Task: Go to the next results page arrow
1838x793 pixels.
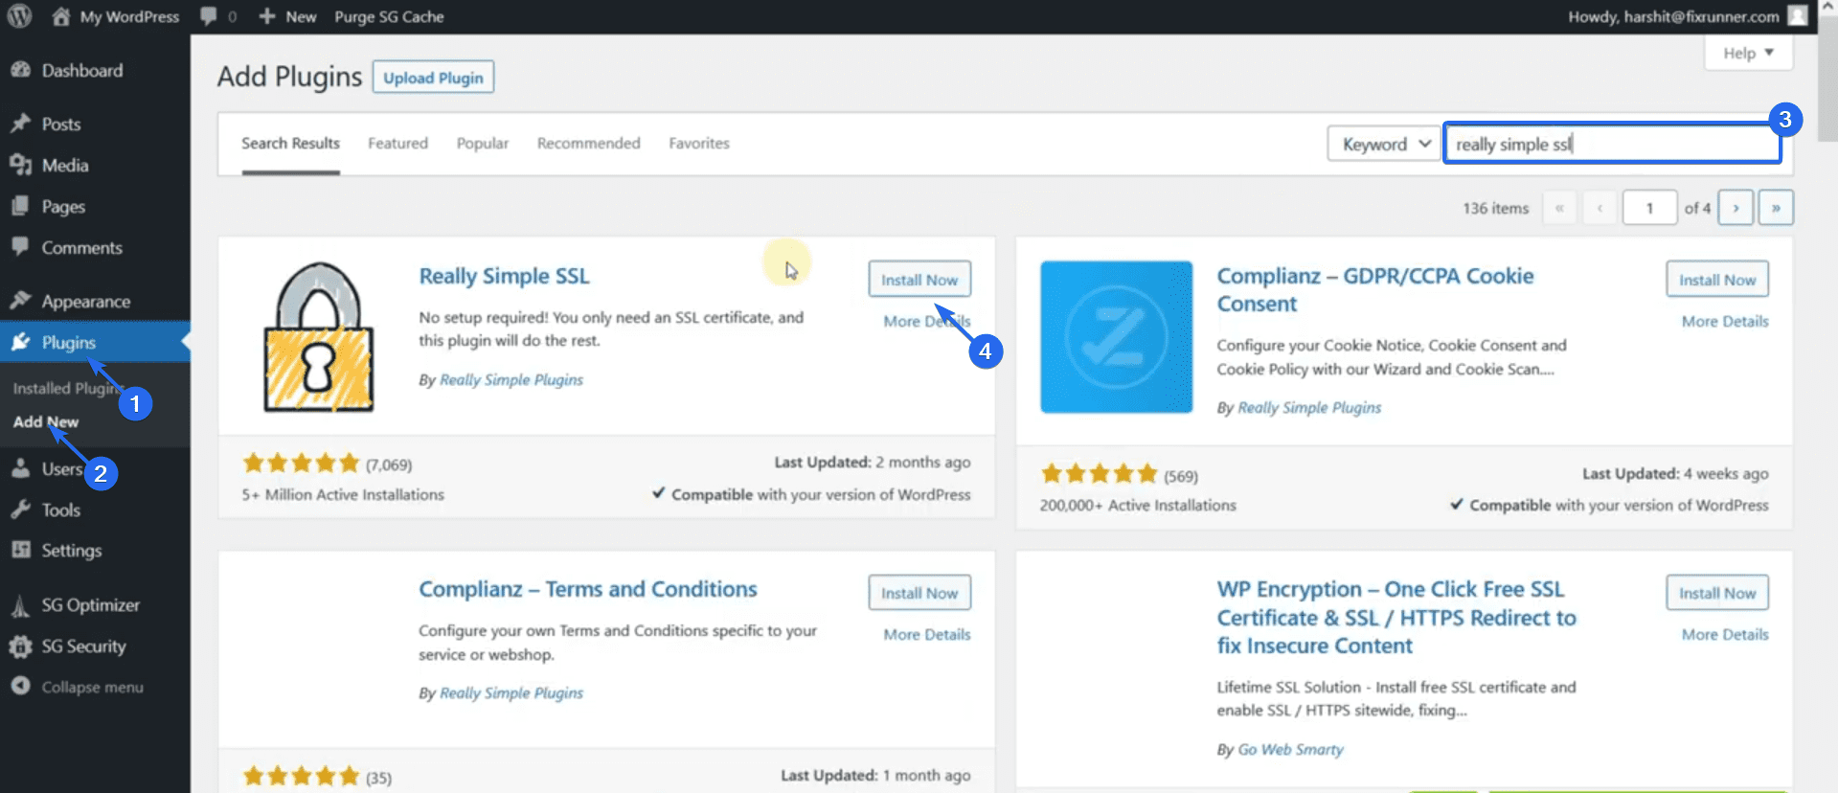Action: coord(1736,208)
